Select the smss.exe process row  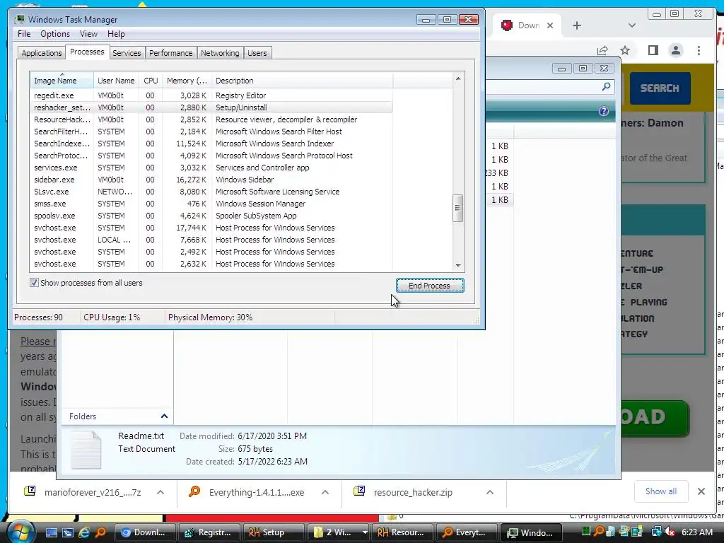[211, 204]
